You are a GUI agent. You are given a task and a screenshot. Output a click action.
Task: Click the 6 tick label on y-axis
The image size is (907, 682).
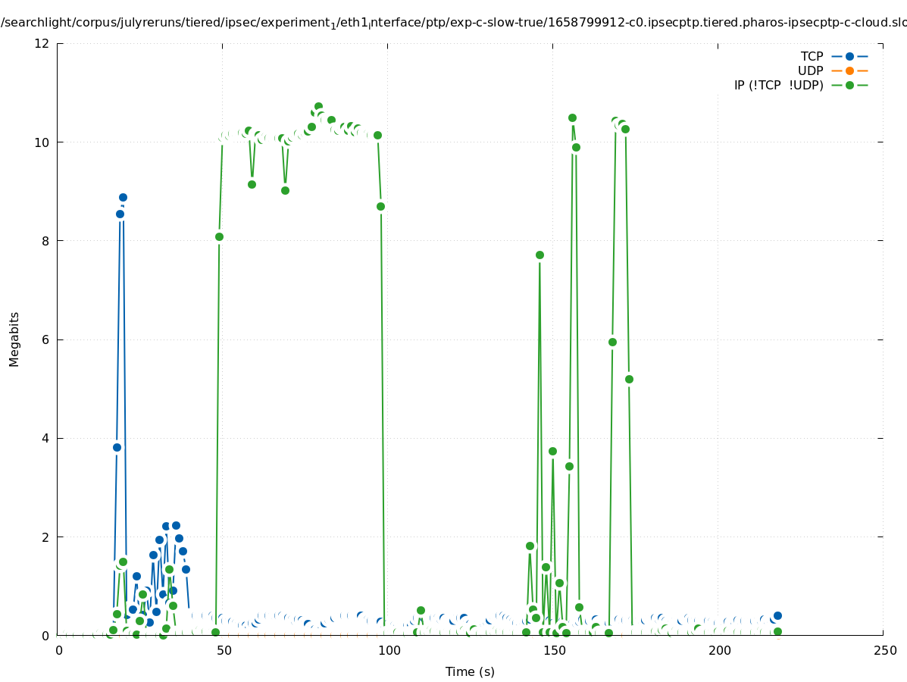tap(45, 339)
